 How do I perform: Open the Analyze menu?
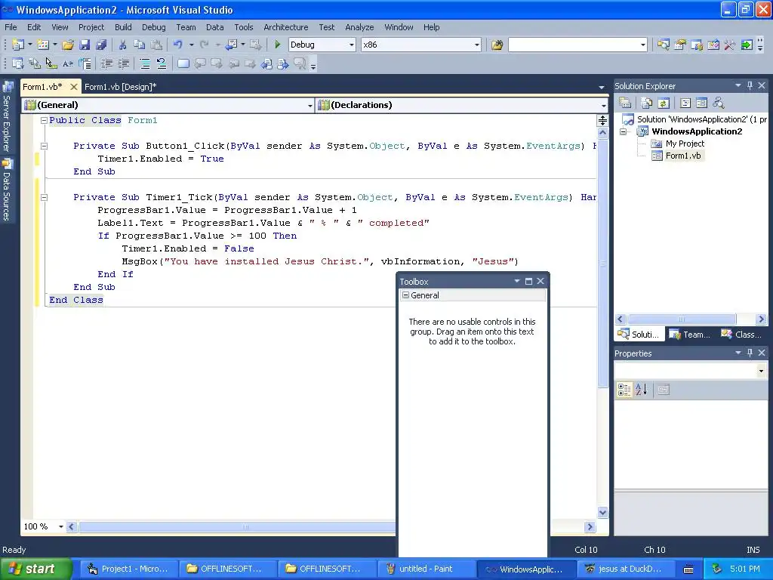tap(359, 27)
